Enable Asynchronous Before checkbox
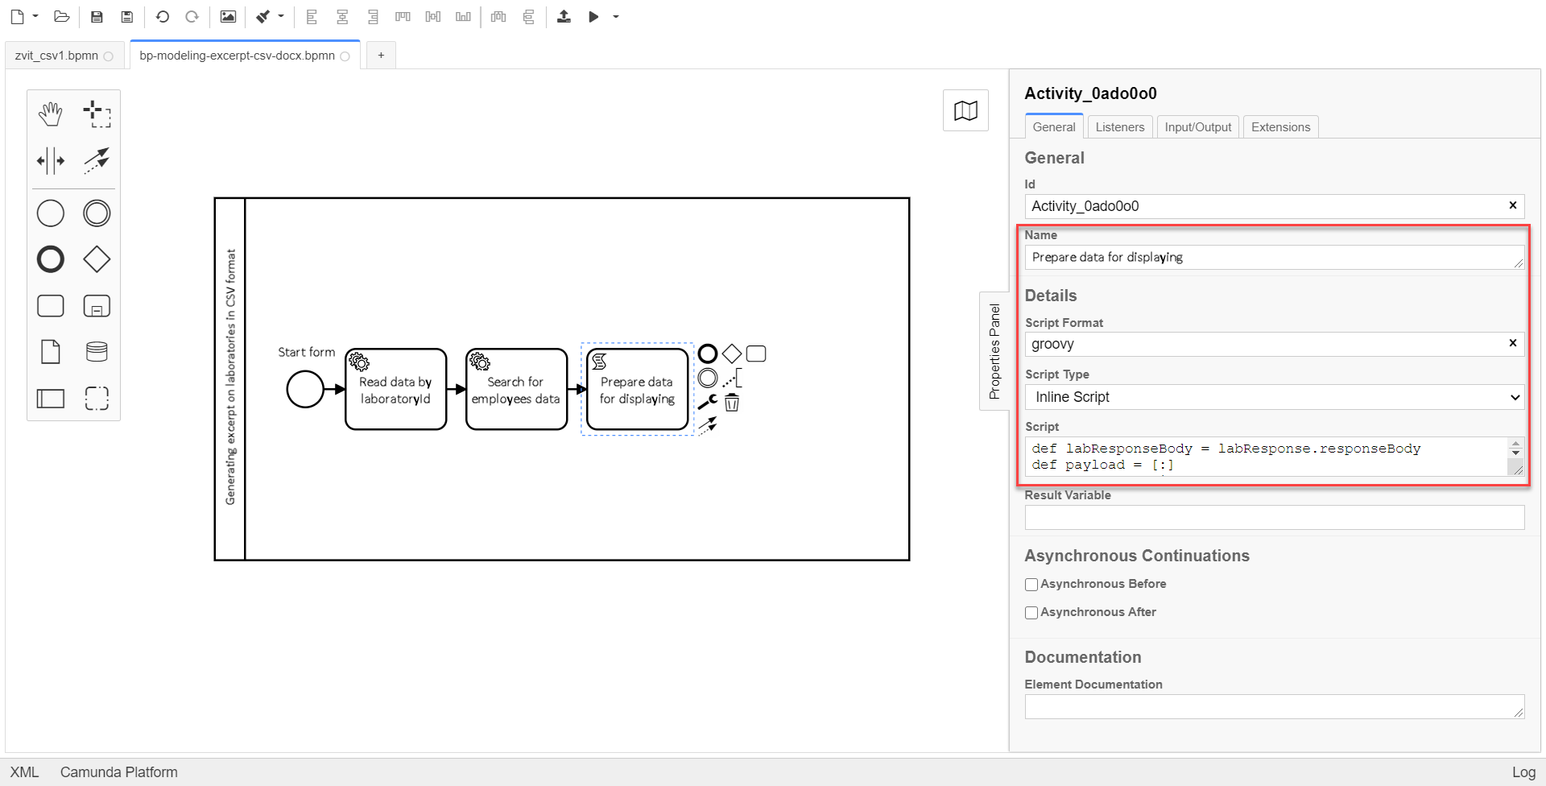This screenshot has width=1546, height=786. [1031, 585]
